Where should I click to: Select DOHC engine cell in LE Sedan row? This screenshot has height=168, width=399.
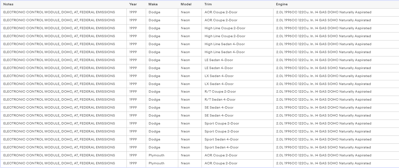pos(336,60)
